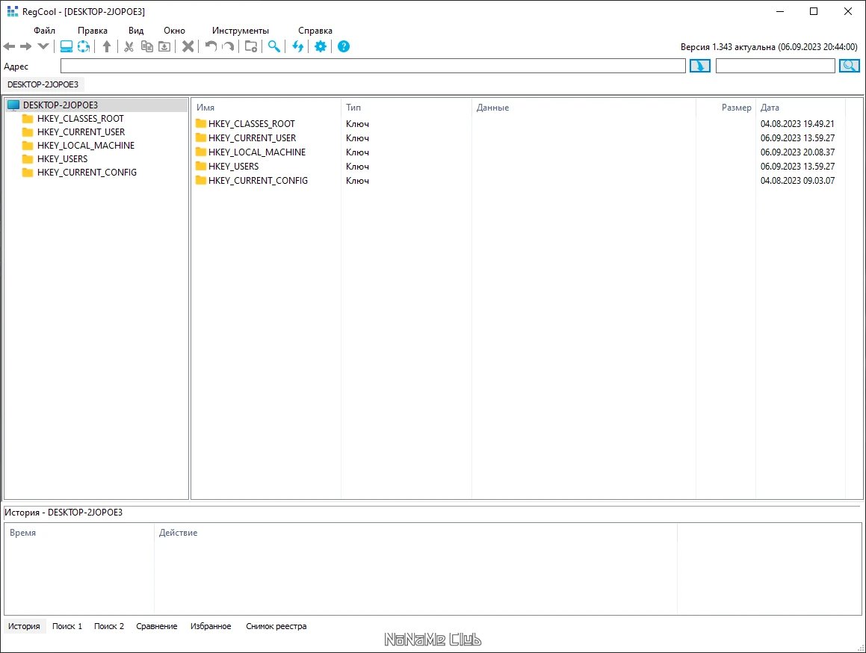866x653 pixels.
Task: Select HKEY_CLASSES_ROOT in the tree
Action: (x=81, y=118)
